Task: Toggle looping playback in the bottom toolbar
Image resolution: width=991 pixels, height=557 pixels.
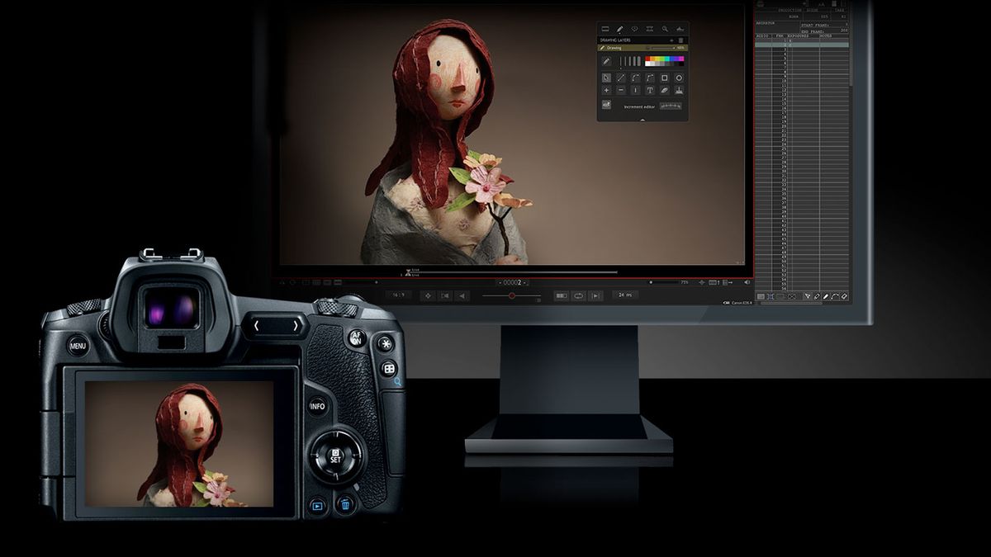Action: click(x=577, y=295)
